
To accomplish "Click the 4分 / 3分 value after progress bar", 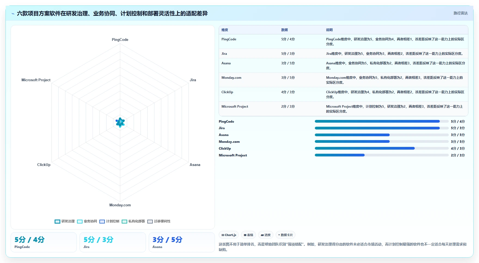I will (x=458, y=149).
